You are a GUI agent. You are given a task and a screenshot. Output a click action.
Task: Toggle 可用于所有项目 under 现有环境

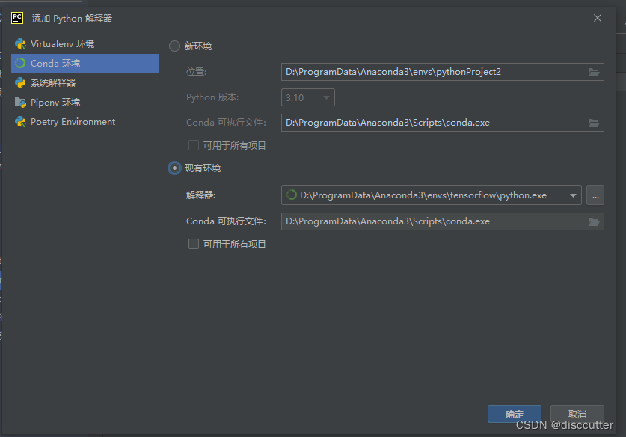click(194, 244)
